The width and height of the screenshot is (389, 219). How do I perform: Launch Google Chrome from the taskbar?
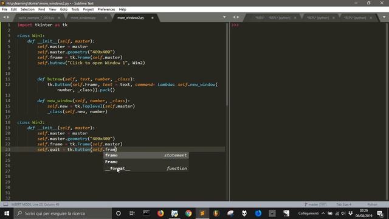point(188,214)
